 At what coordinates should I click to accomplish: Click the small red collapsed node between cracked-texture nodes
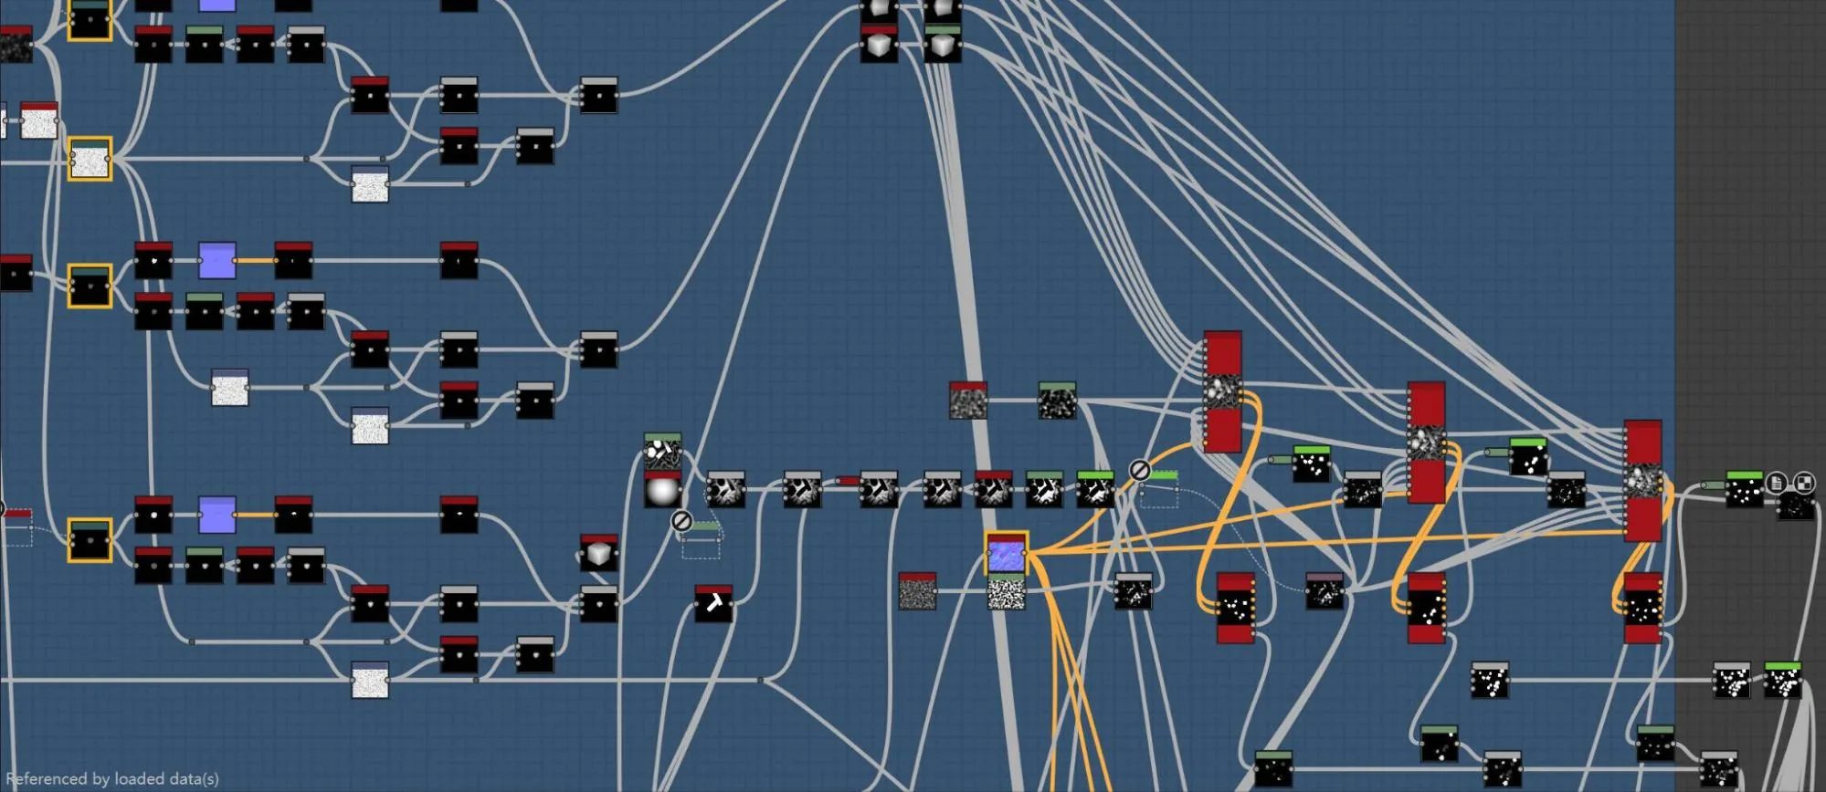click(849, 481)
